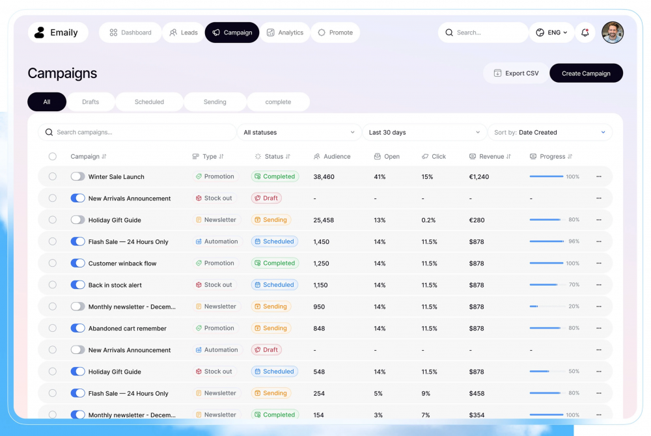
Task: Open more options for Winter Sale Launch
Action: [x=599, y=176]
